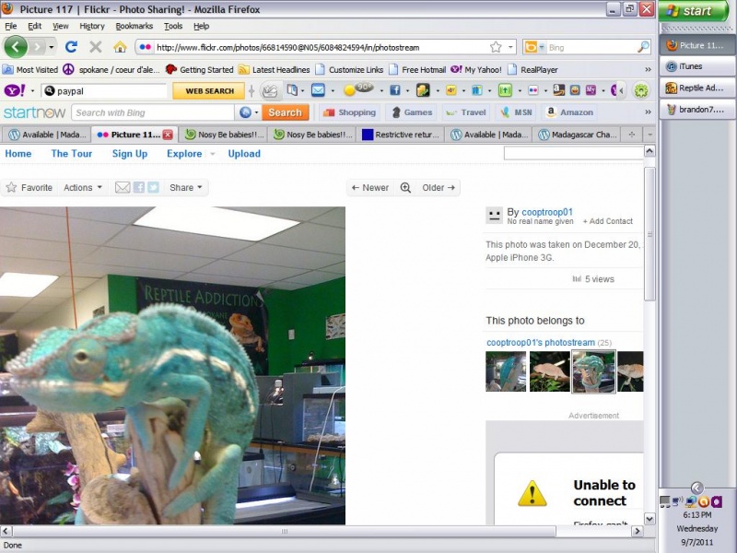Open the History menu
Viewport: 737px width, 553px height.
(x=91, y=26)
